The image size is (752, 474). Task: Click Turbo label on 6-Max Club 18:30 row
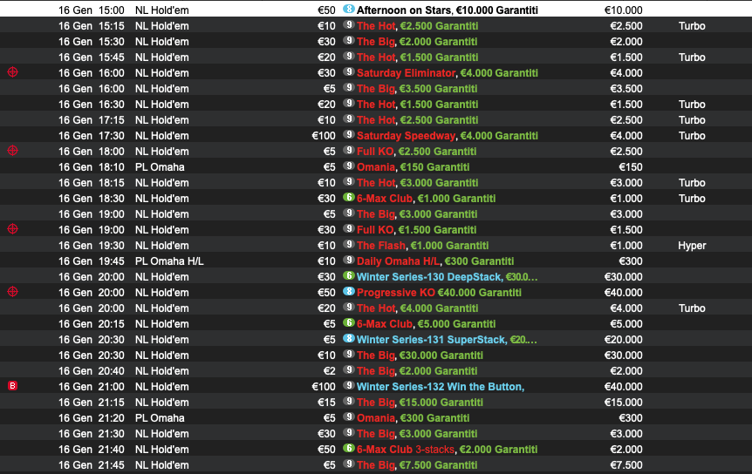pyautogui.click(x=692, y=198)
